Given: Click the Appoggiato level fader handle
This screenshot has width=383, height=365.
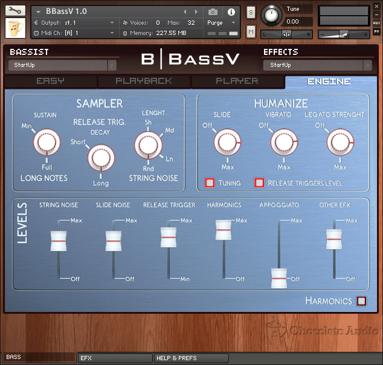Looking at the screenshot, I should (x=279, y=278).
